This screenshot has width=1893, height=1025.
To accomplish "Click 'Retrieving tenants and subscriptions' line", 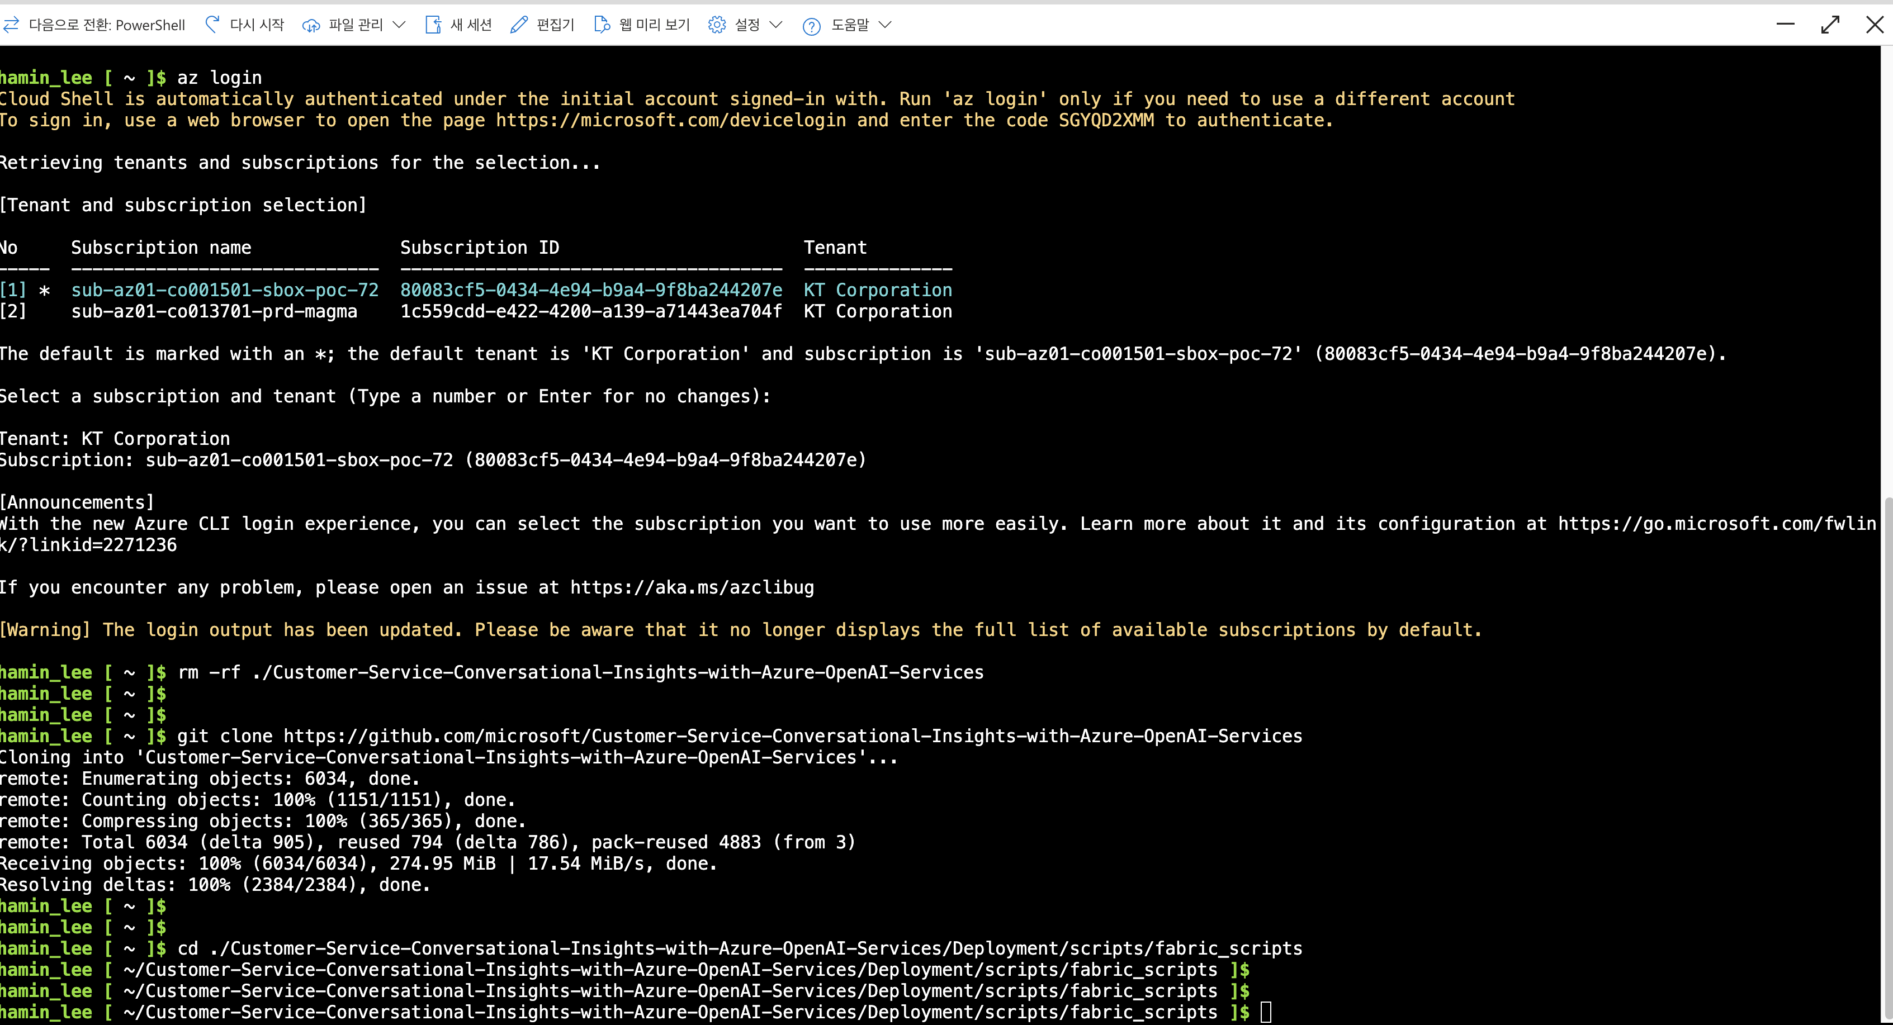I will pyautogui.click(x=300, y=163).
